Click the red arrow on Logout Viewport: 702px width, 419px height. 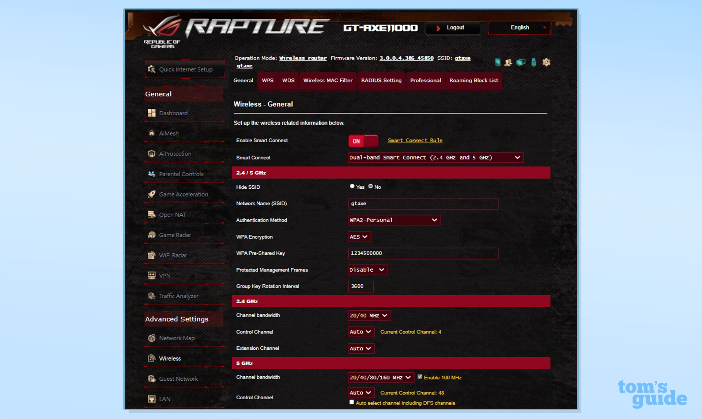click(x=438, y=28)
